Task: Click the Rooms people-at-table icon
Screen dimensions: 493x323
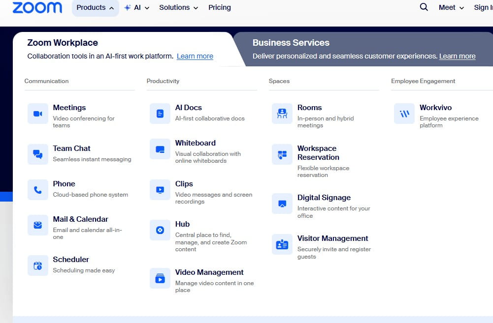Action: (x=282, y=114)
